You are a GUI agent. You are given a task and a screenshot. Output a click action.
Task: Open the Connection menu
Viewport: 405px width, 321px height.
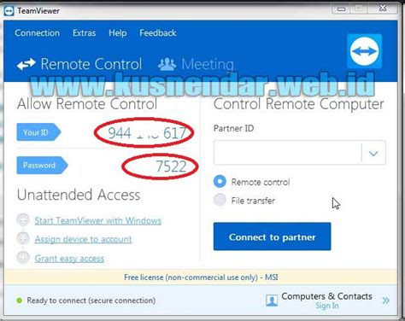(38, 33)
